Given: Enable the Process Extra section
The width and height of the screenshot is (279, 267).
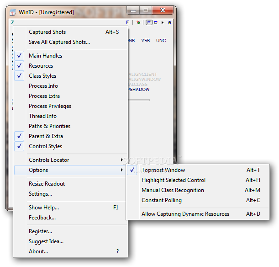Looking at the screenshot, I should [71, 96].
